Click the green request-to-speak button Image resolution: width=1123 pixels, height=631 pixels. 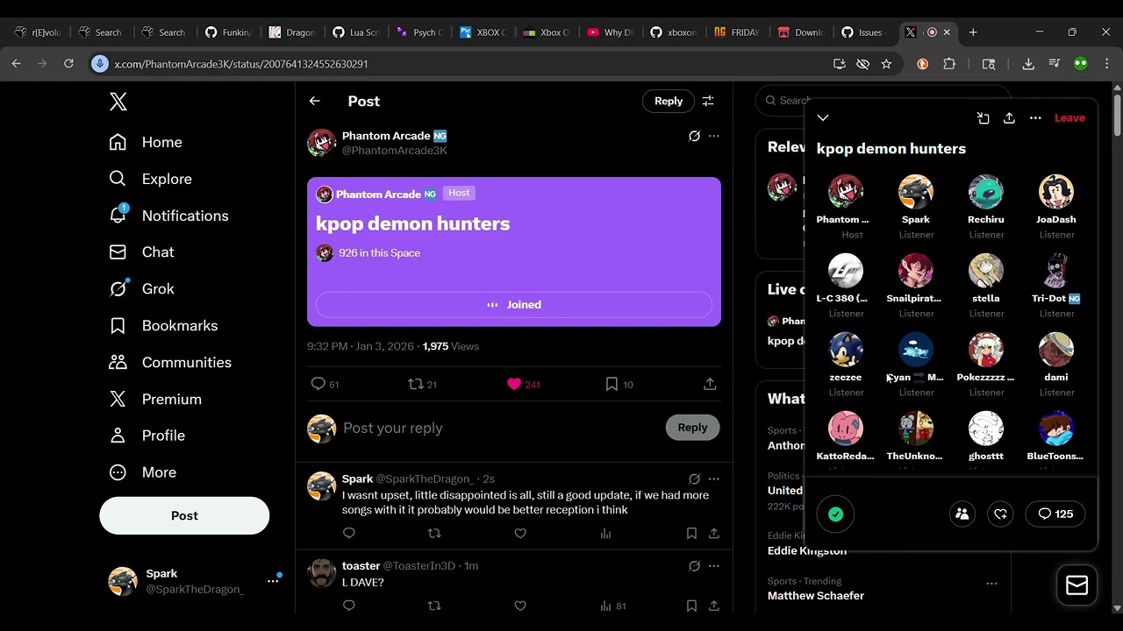point(836,515)
